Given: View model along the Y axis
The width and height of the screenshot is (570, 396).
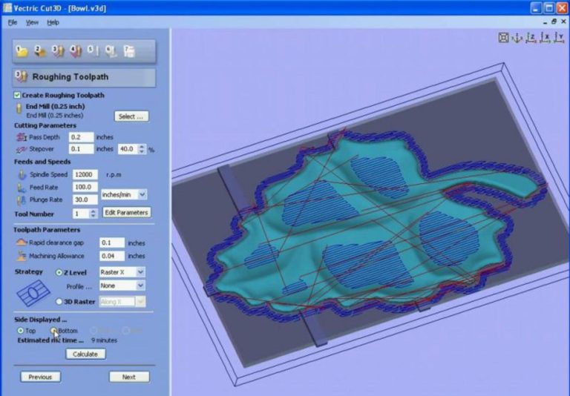Looking at the screenshot, I should point(559,37).
